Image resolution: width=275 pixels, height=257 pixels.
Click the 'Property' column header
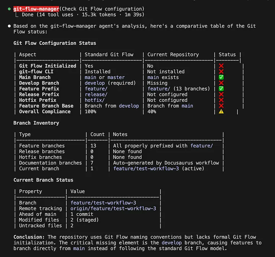click(31, 191)
